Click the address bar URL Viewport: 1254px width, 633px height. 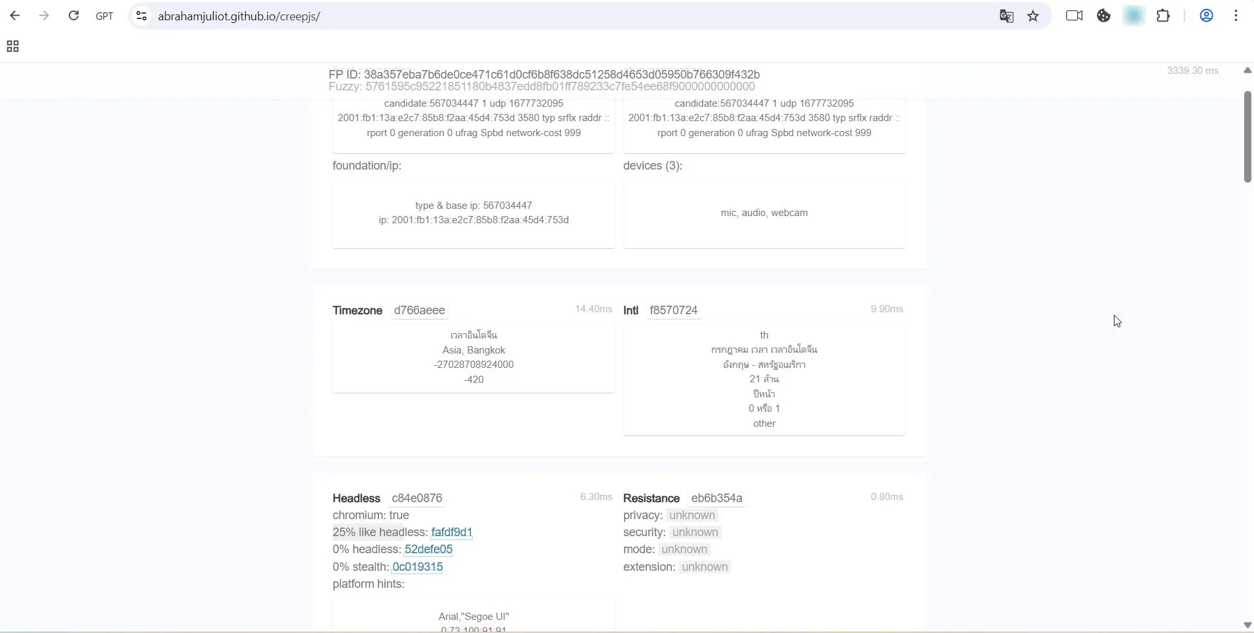click(x=239, y=16)
